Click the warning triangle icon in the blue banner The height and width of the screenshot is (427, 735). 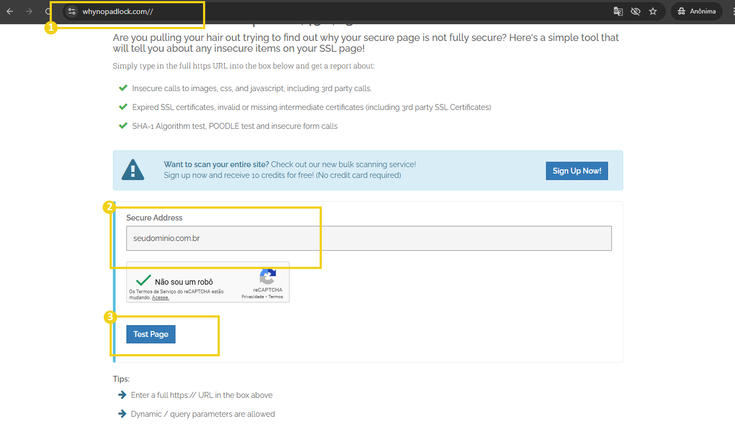pyautogui.click(x=133, y=169)
